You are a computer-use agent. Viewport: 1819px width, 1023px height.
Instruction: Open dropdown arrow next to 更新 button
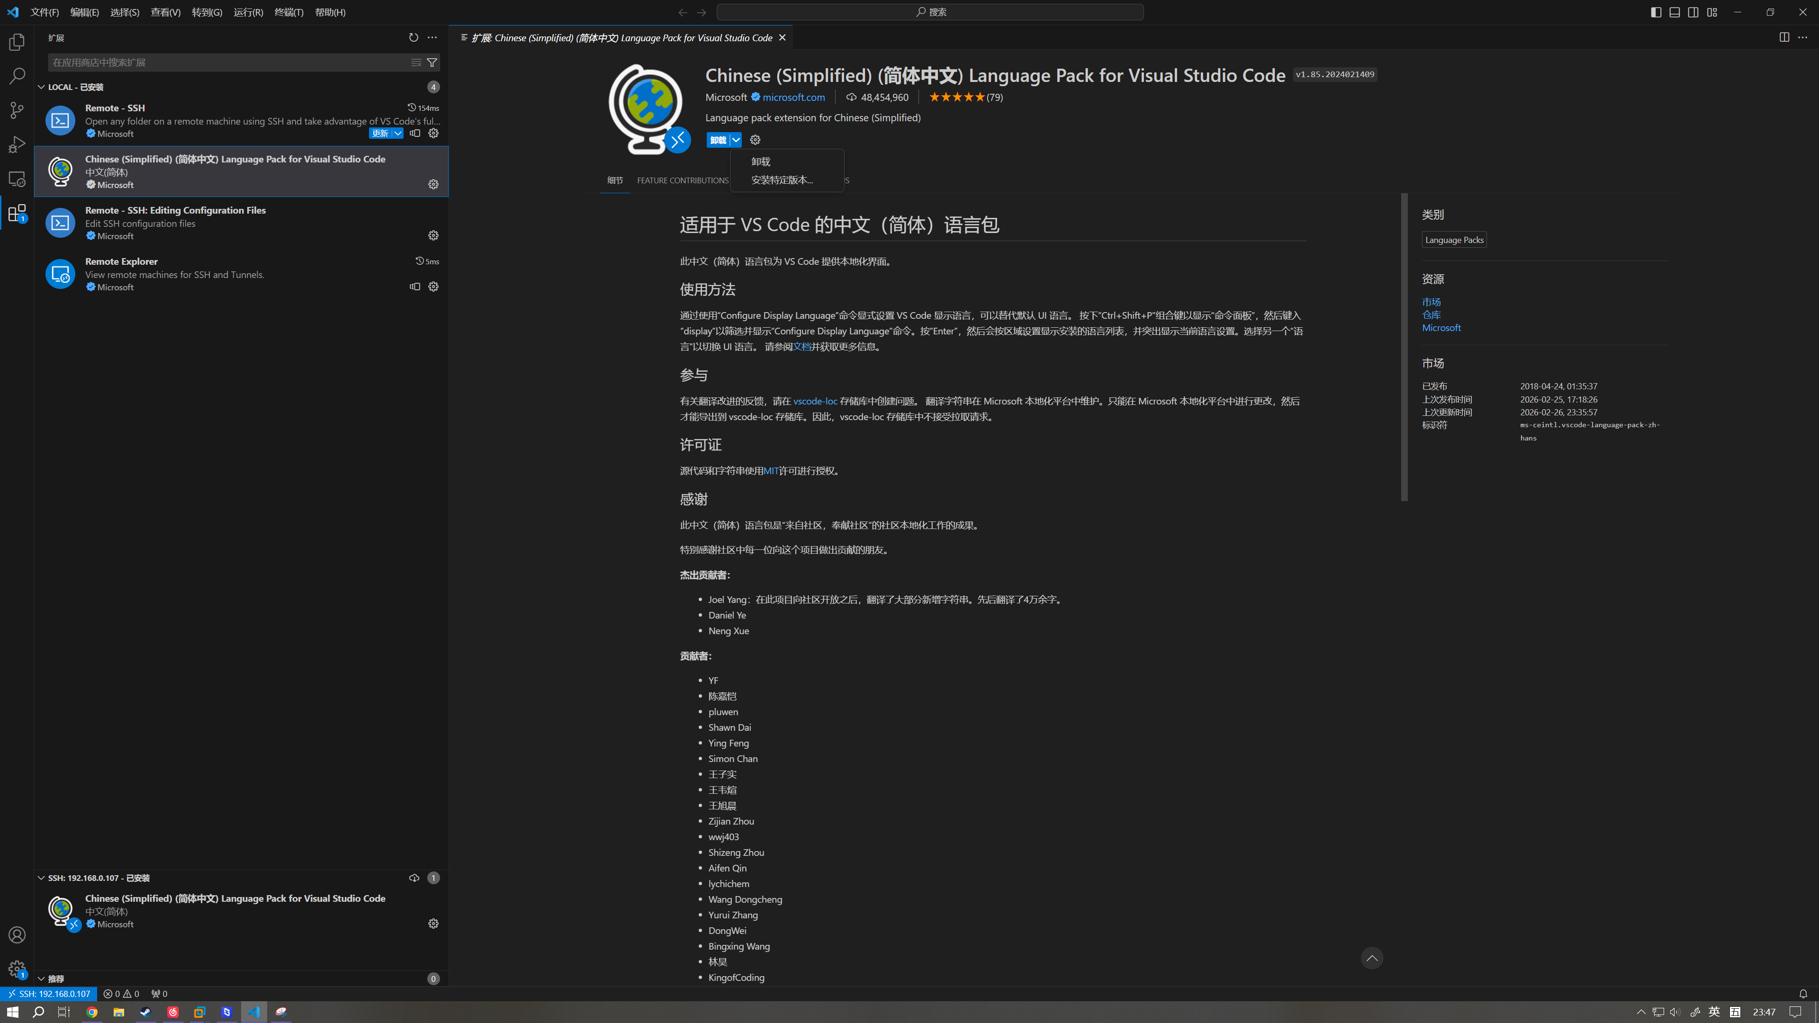click(x=398, y=134)
